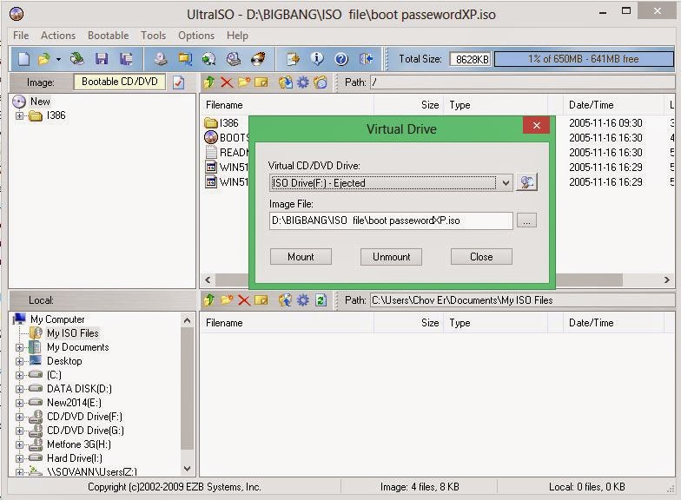Click the gear icon in Local toolbar
Image resolution: width=681 pixels, height=500 pixels.
pos(302,300)
